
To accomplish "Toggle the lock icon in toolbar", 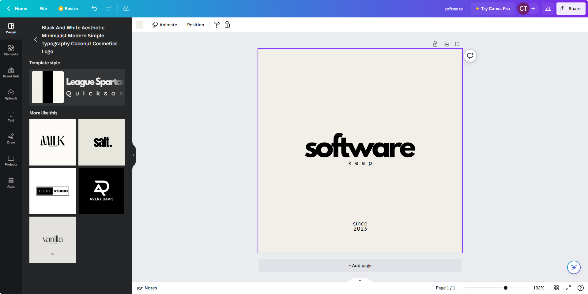I will 227,25.
